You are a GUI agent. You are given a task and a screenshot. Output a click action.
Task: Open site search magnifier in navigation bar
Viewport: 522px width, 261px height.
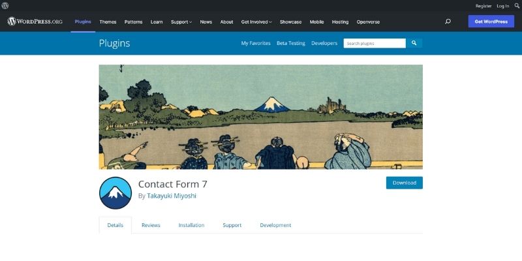(x=448, y=22)
